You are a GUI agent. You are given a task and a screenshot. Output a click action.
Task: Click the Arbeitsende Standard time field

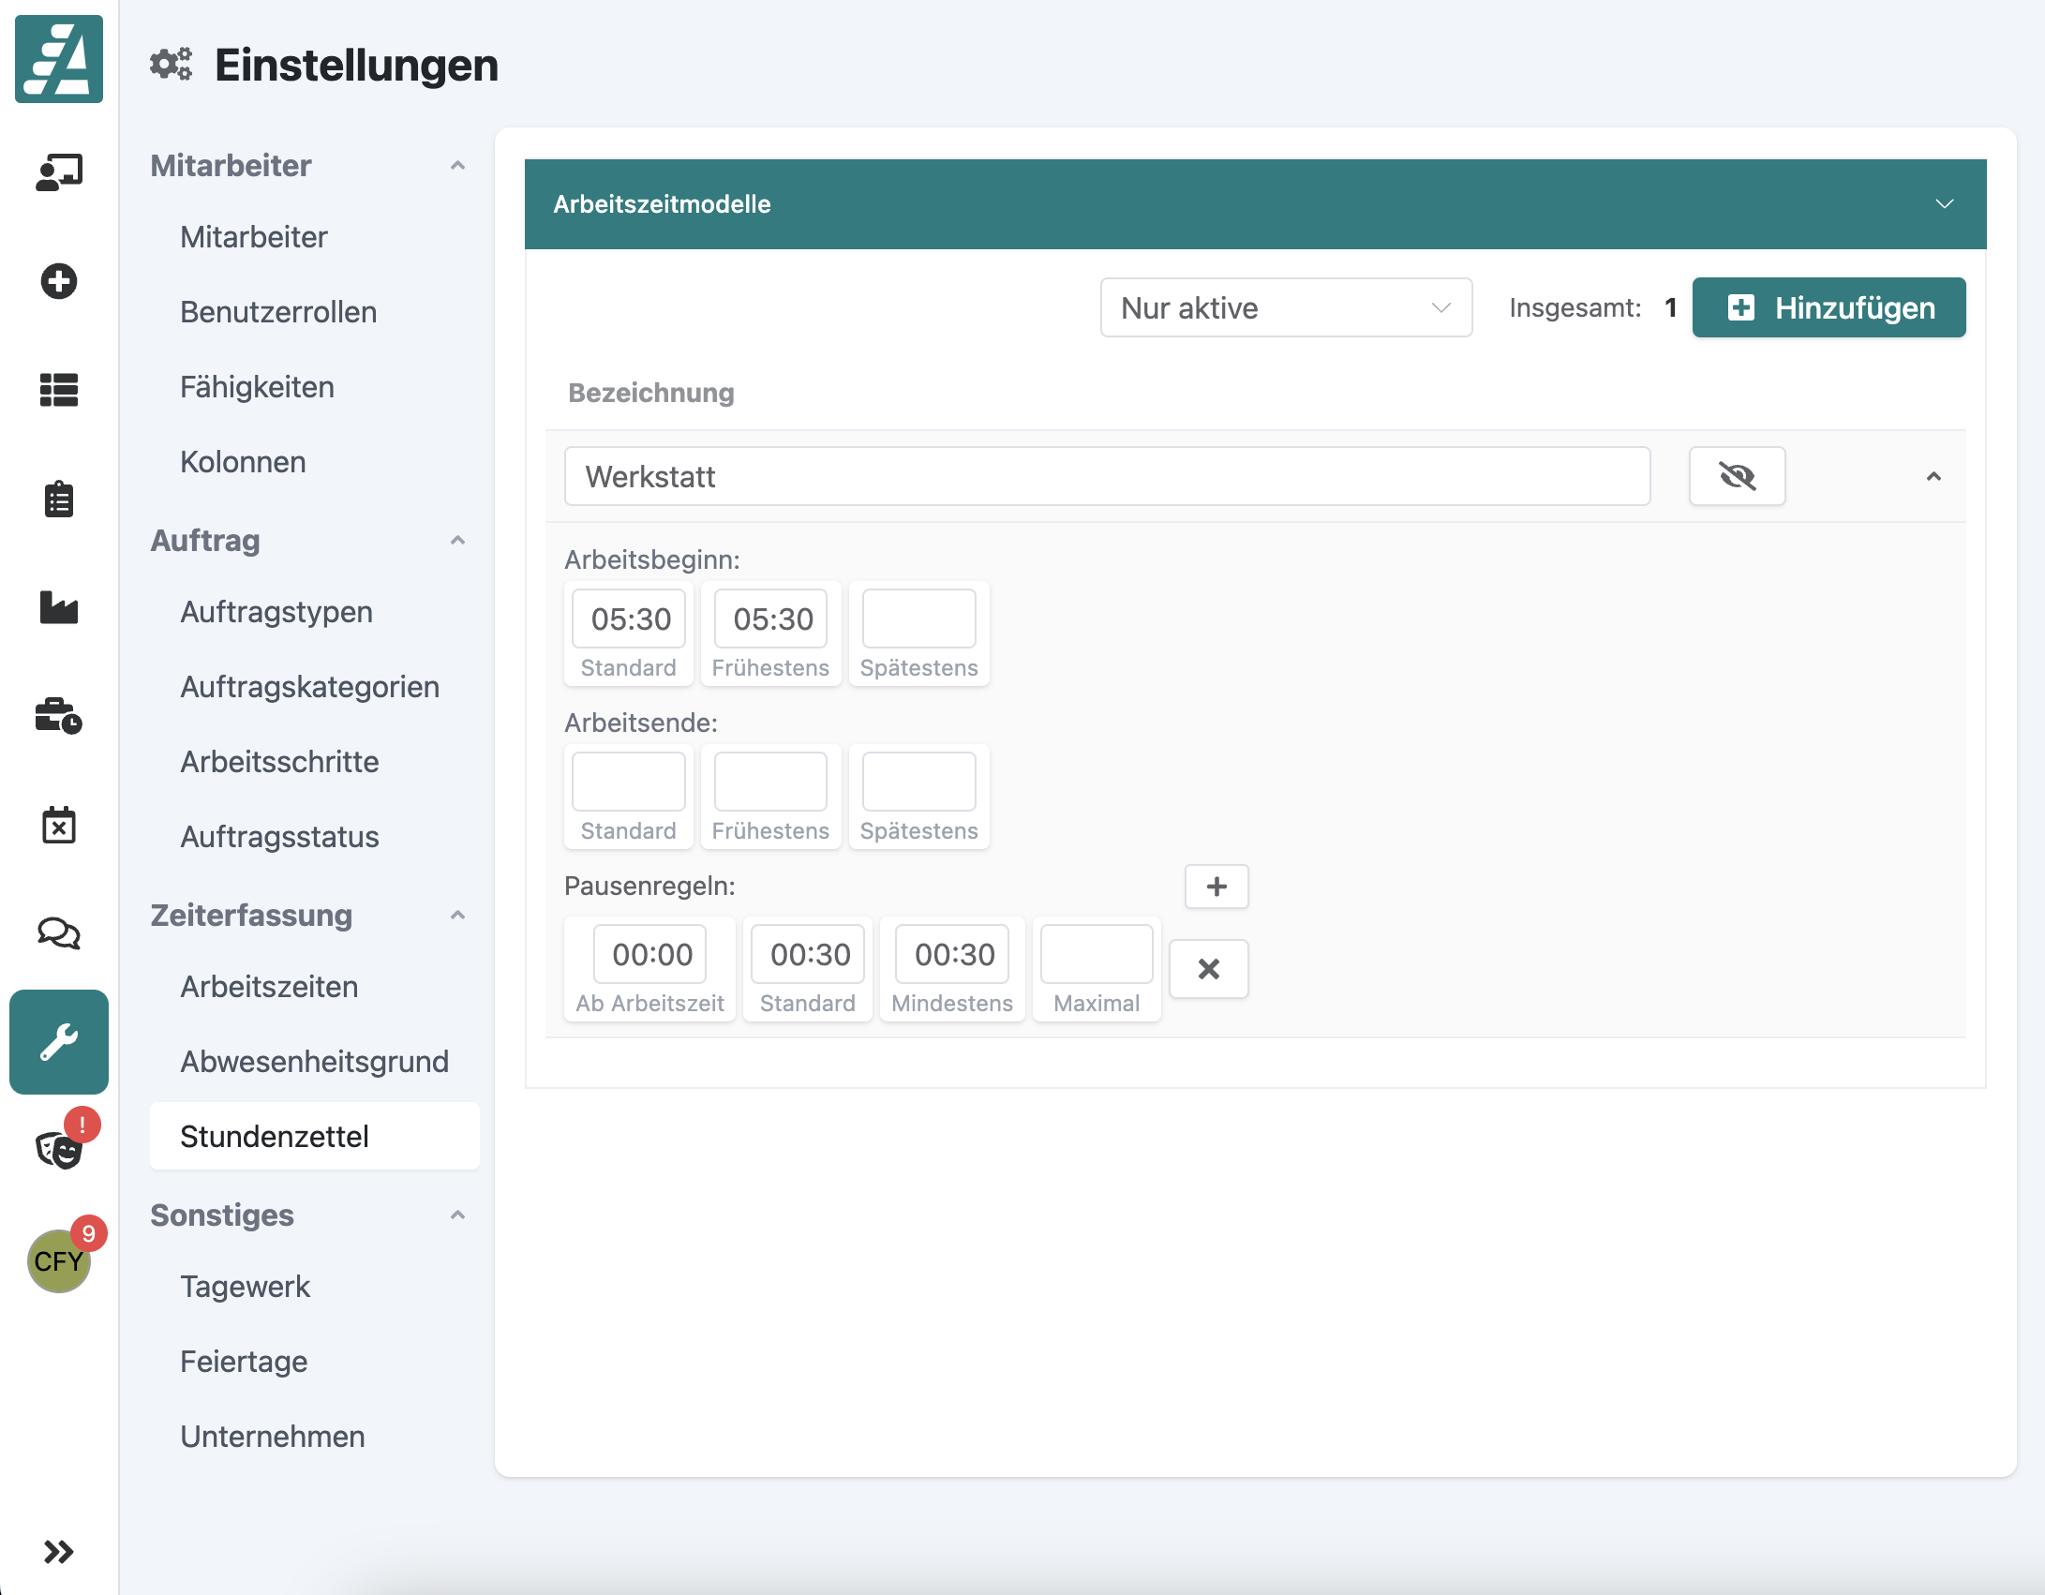tap(629, 782)
